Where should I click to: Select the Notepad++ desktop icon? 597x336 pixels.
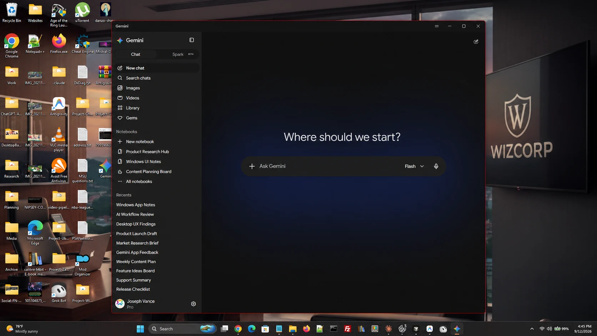[35, 44]
